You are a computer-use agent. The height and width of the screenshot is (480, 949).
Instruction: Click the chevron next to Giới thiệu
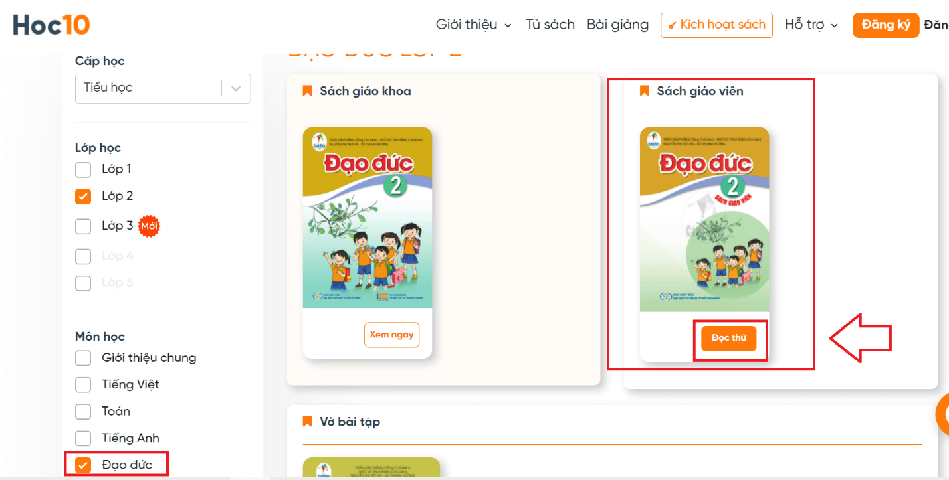point(508,26)
